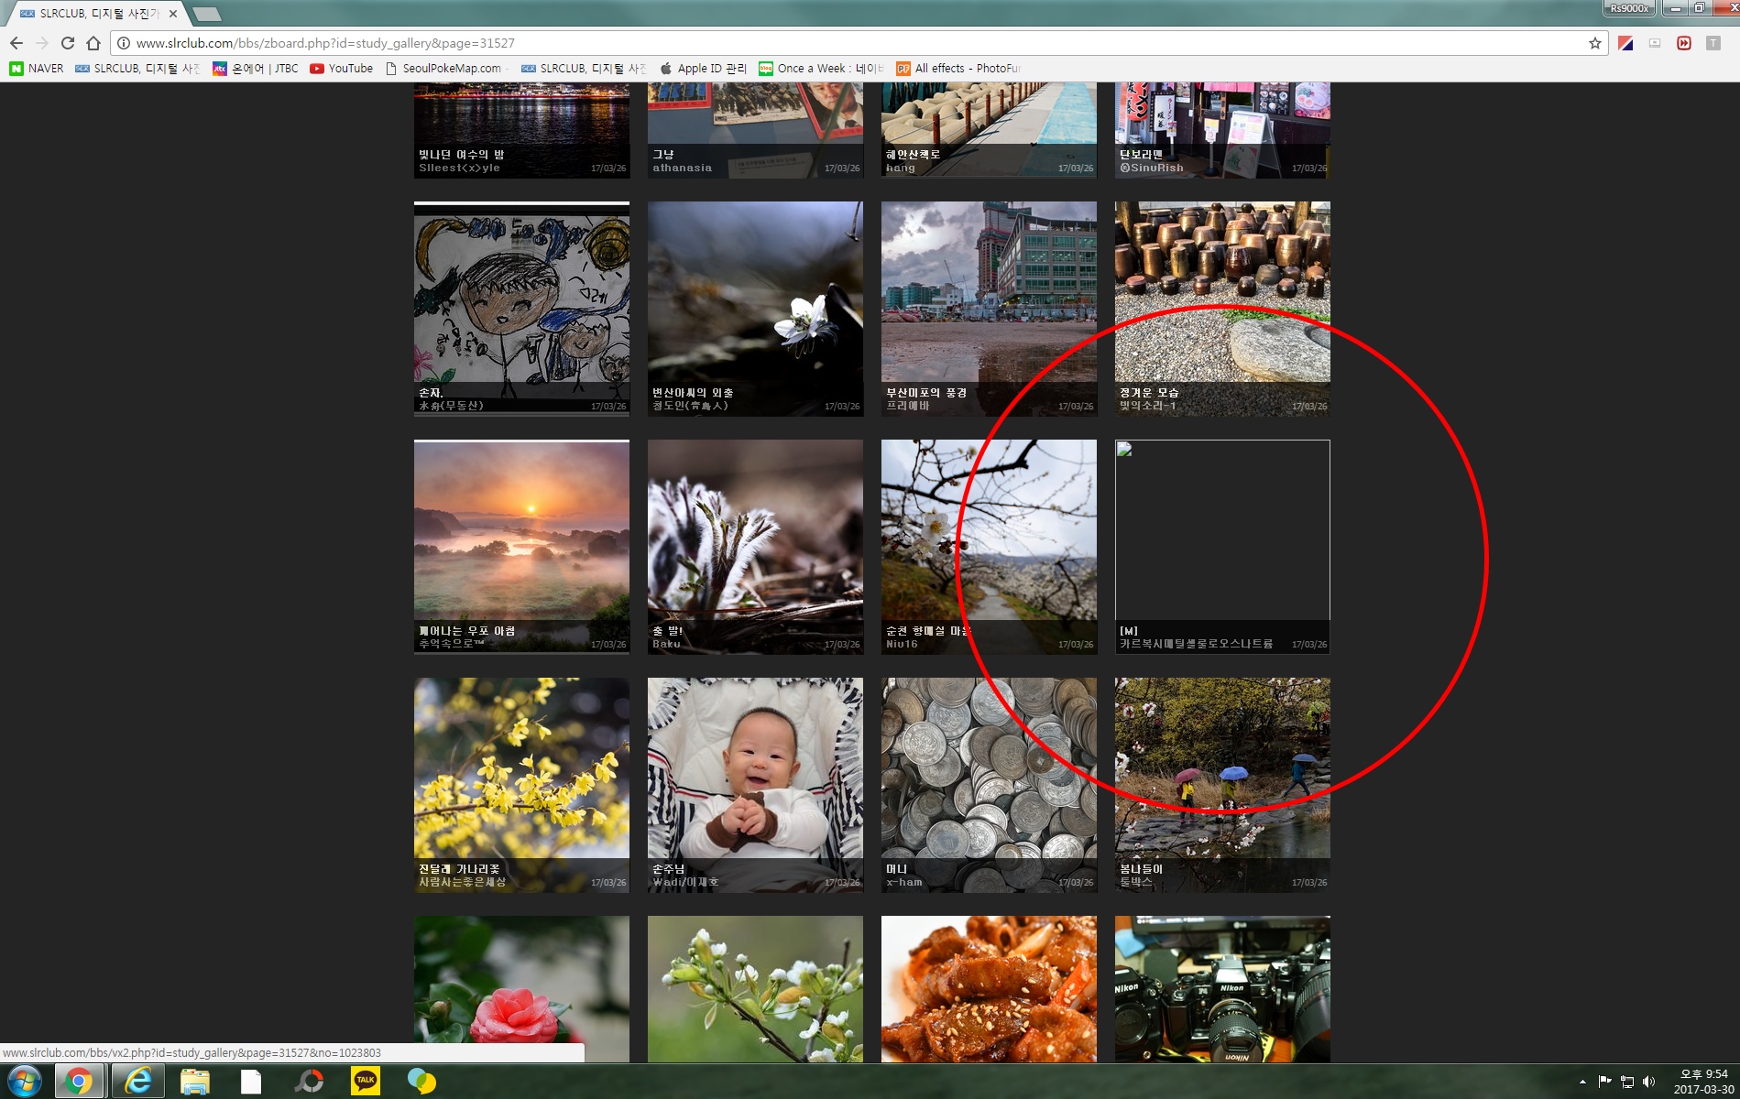Open a new browser tab

tap(207, 14)
